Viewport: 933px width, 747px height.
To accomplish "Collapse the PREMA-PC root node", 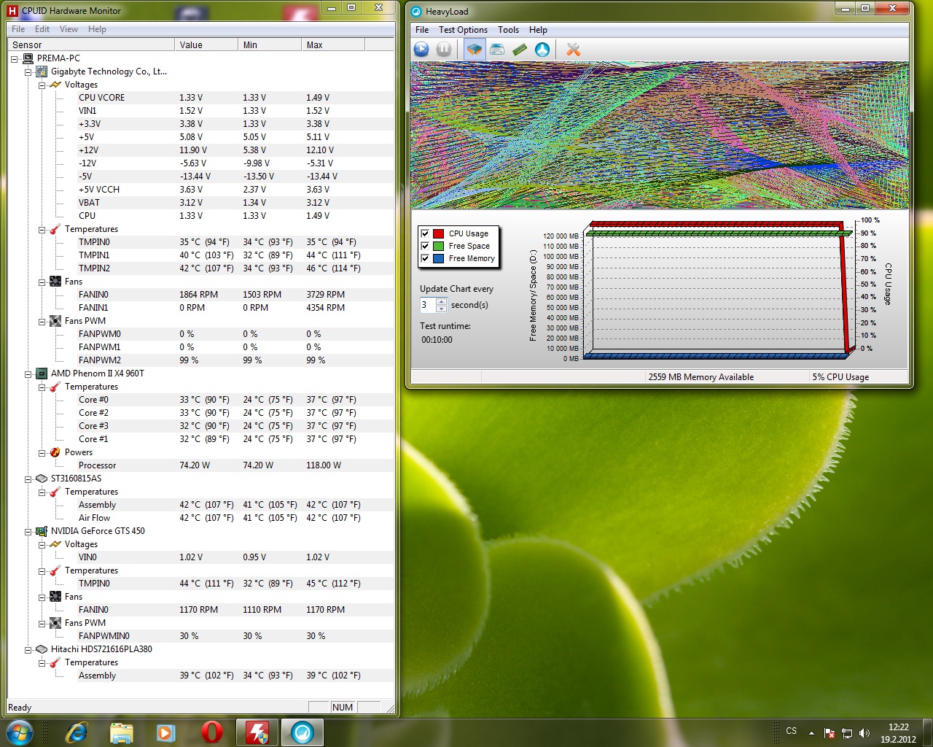I will (x=15, y=59).
